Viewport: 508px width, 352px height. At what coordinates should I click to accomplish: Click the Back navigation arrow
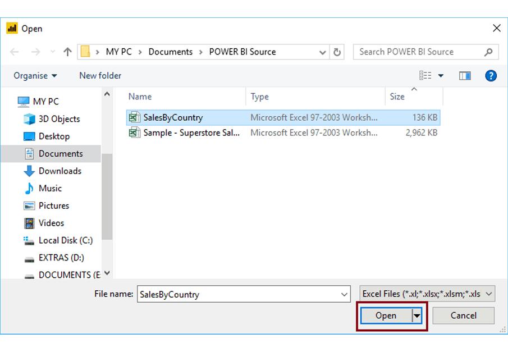(14, 52)
